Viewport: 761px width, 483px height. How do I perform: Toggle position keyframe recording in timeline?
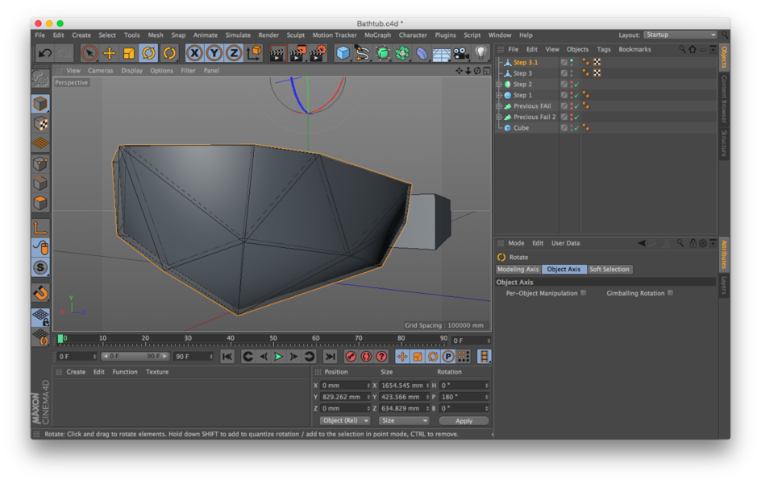coord(401,357)
